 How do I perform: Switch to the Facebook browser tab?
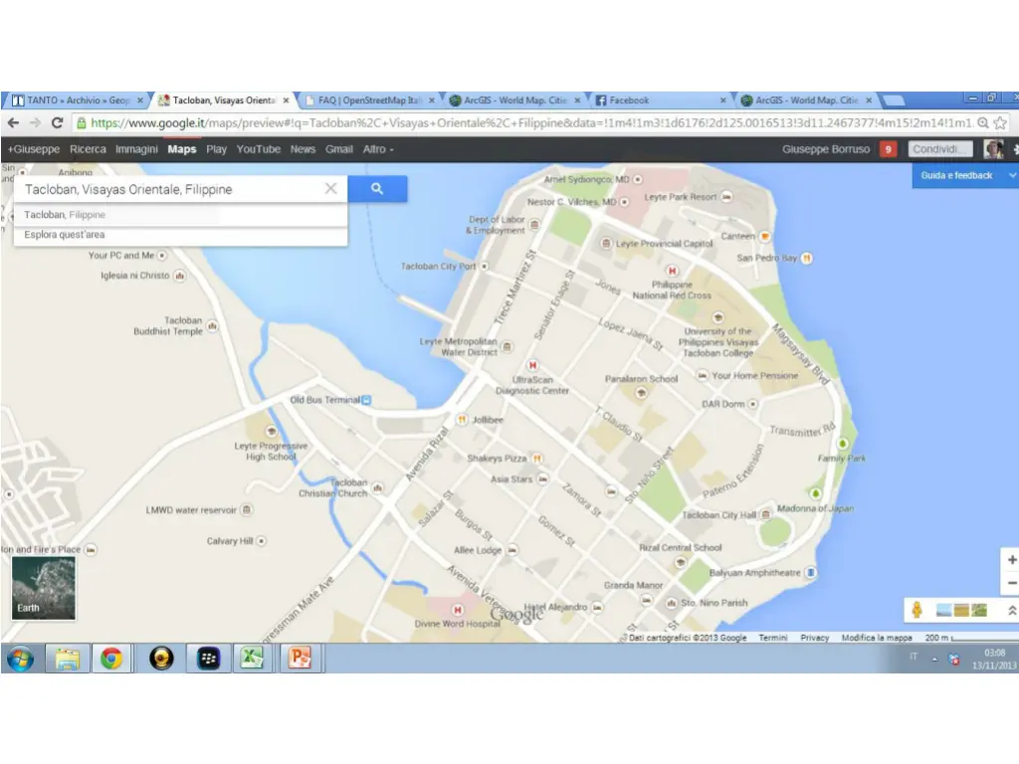tap(660, 100)
